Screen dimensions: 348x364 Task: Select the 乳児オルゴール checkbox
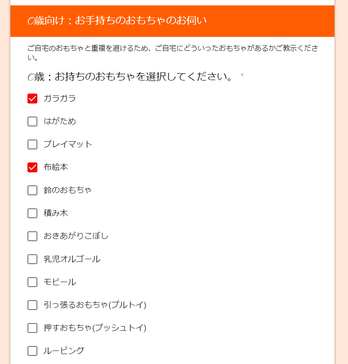[x=32, y=259]
